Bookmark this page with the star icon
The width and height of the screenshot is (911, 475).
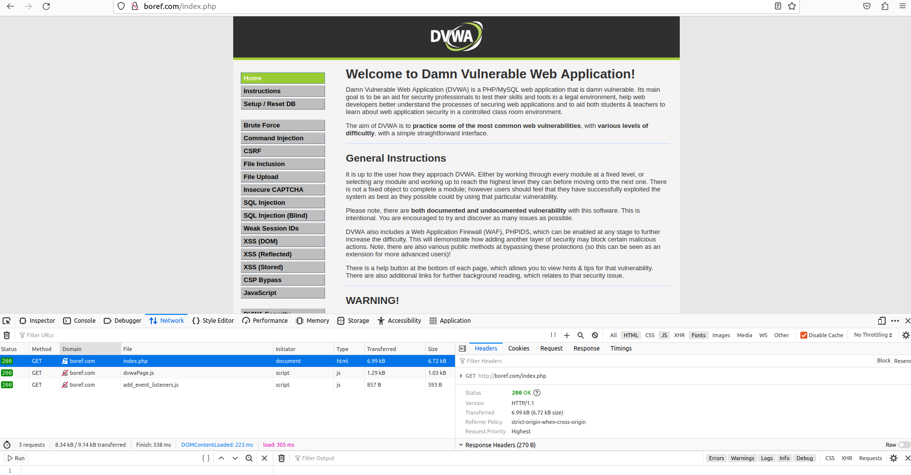(792, 6)
